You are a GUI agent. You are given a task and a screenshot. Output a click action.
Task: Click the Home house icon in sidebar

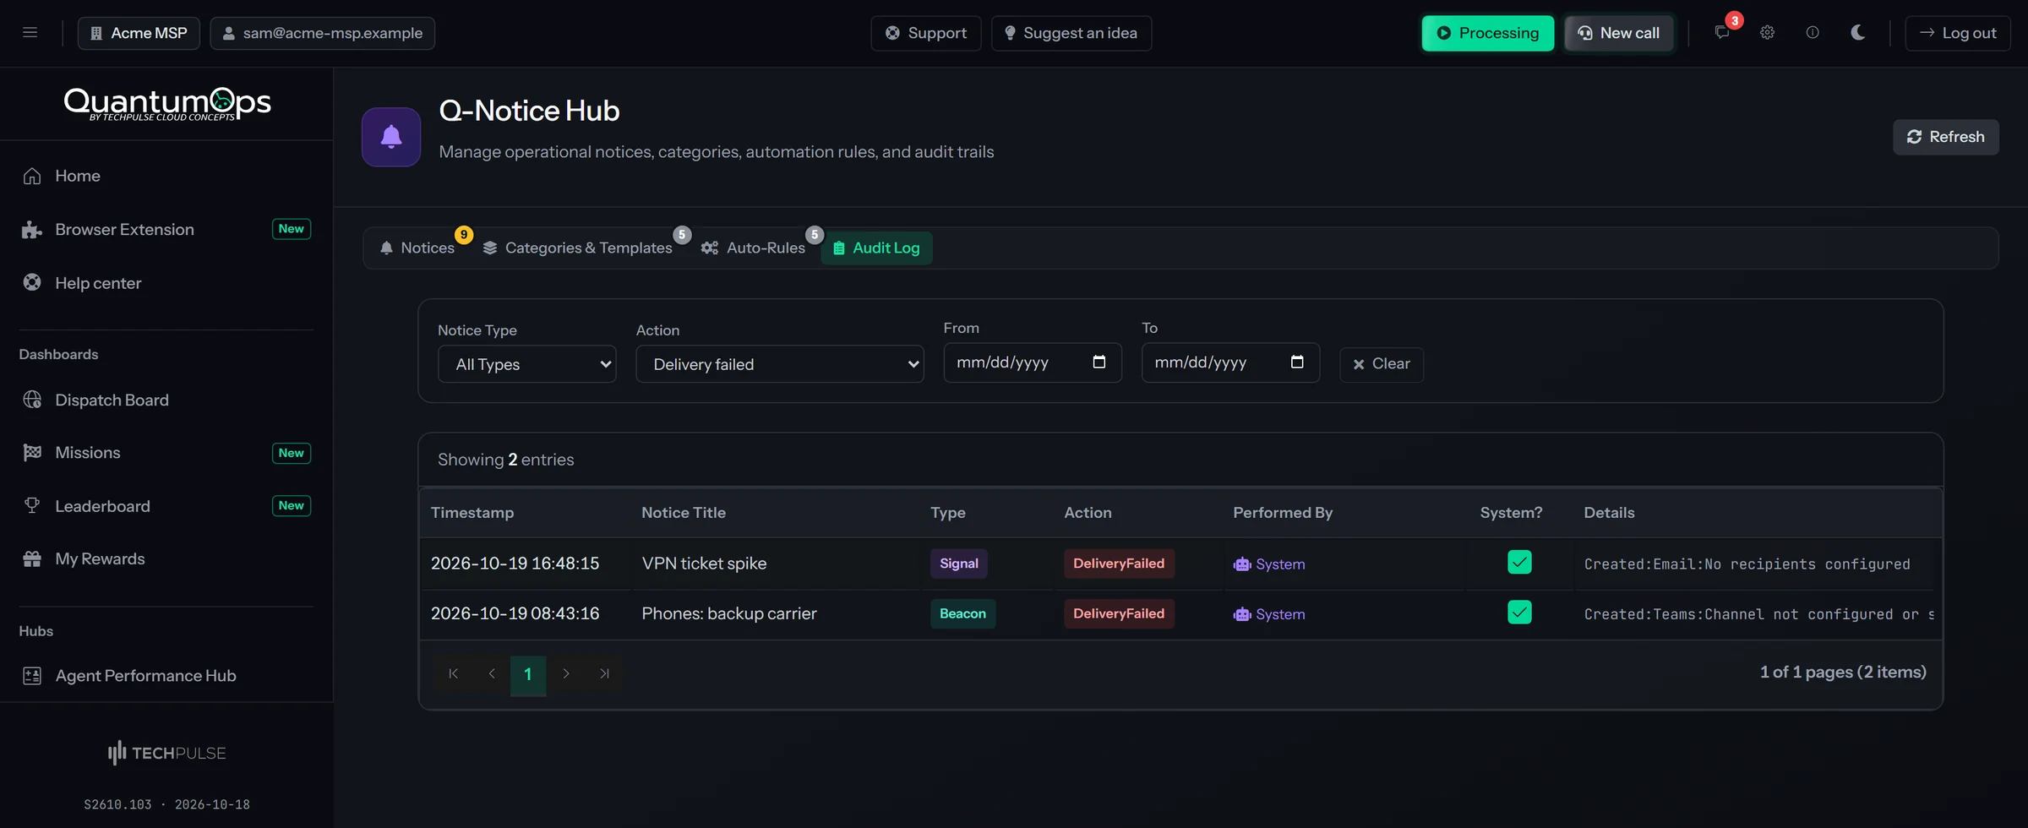tap(32, 176)
